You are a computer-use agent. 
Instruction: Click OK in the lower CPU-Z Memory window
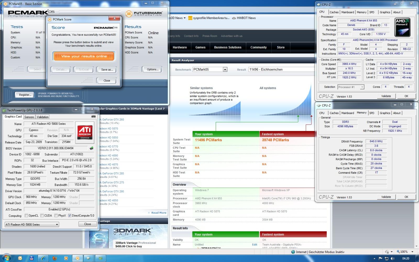tap(406, 197)
